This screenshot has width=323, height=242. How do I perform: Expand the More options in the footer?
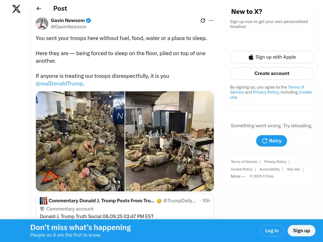(238, 176)
